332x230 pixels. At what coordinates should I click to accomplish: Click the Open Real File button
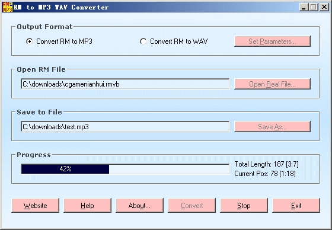(272, 84)
